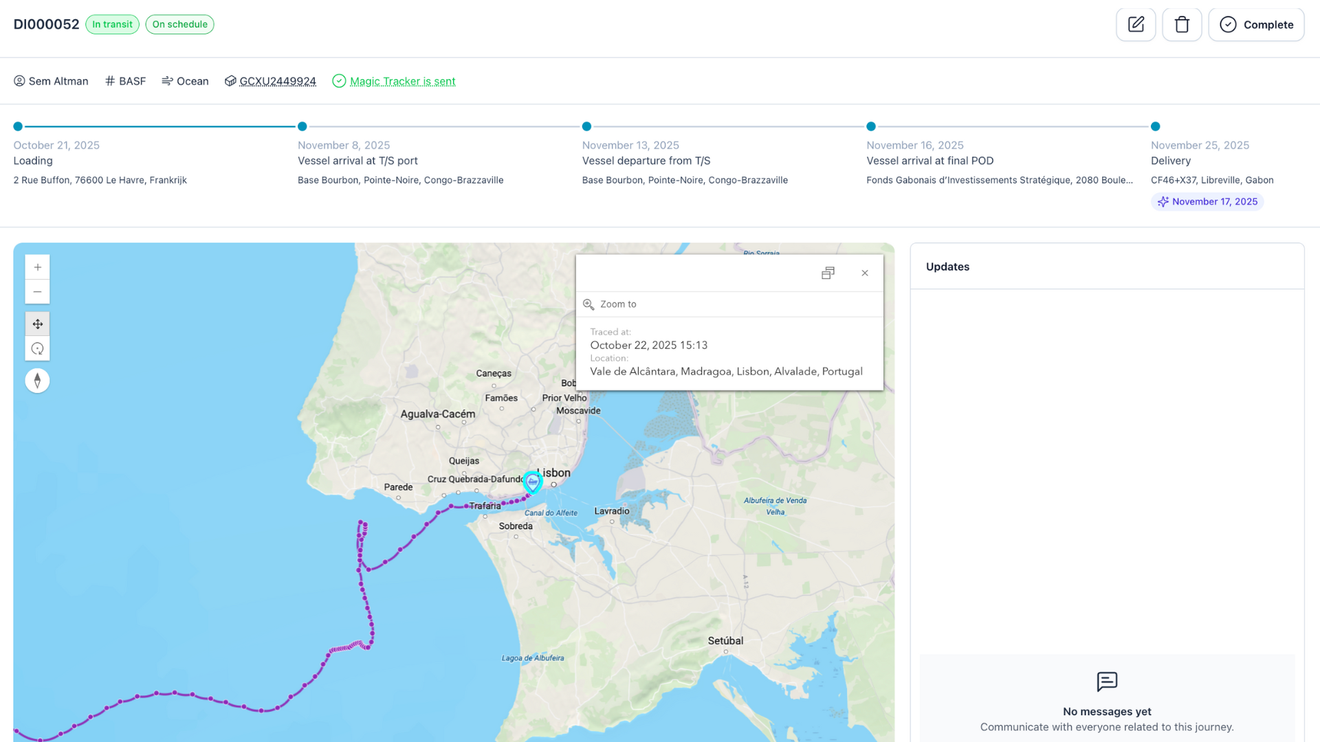
Task: Click the vessel location marker near Lisbon
Action: (533, 482)
